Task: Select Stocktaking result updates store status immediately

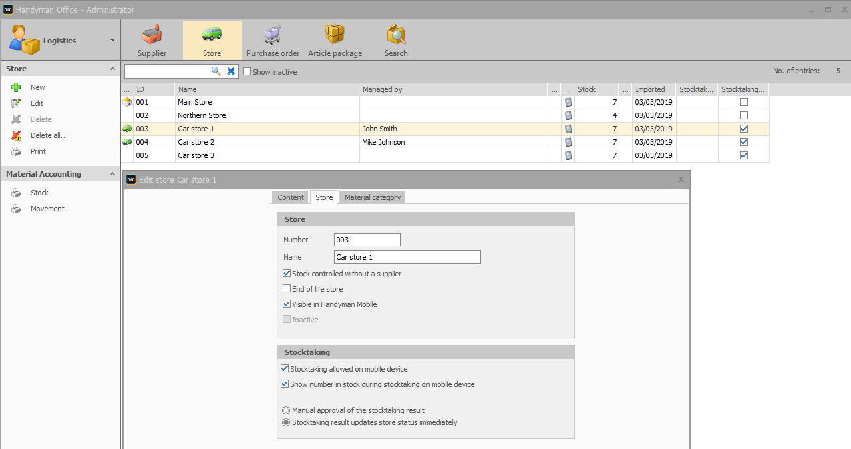Action: (x=287, y=422)
